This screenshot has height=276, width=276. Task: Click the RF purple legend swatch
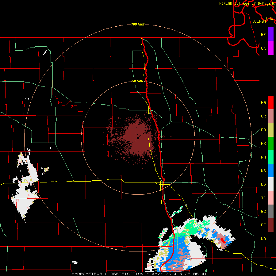pos(271,34)
